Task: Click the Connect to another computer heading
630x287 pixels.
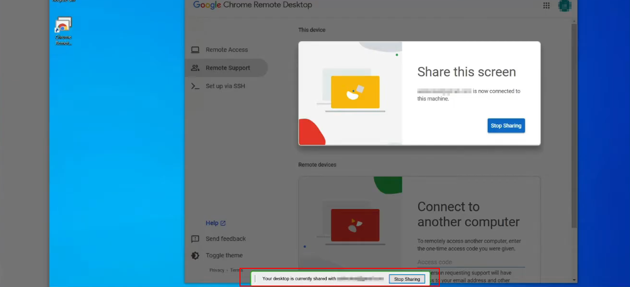Action: pos(469,214)
